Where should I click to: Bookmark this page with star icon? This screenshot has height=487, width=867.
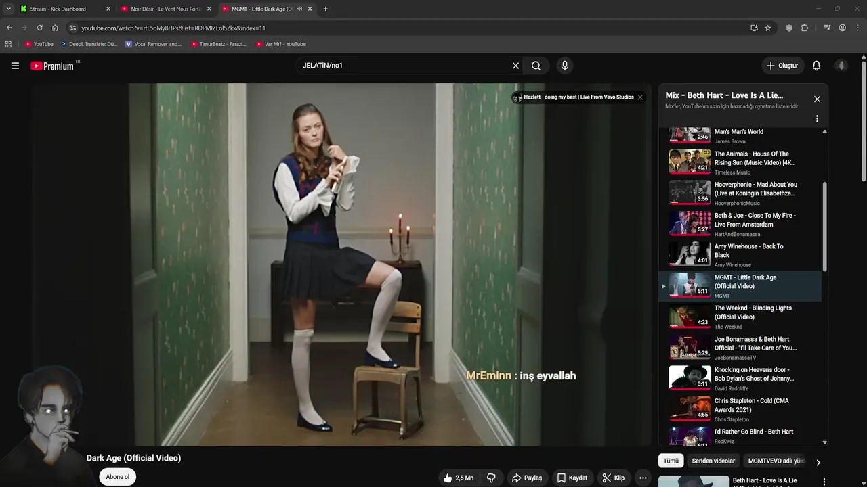coord(767,28)
